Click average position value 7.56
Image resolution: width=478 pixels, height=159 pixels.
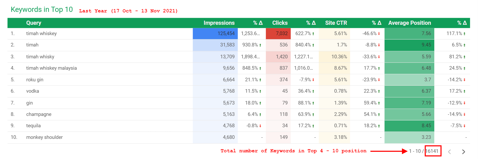[426, 34]
